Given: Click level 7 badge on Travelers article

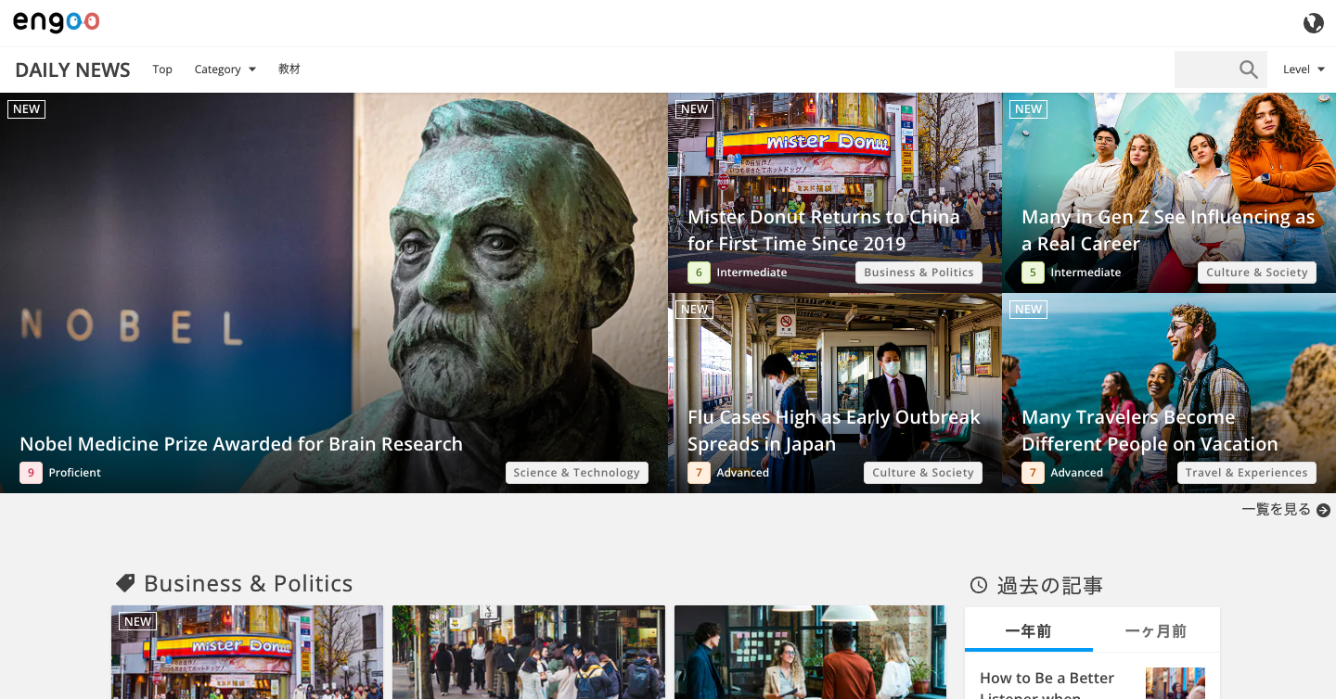Looking at the screenshot, I should pyautogui.click(x=1033, y=473).
